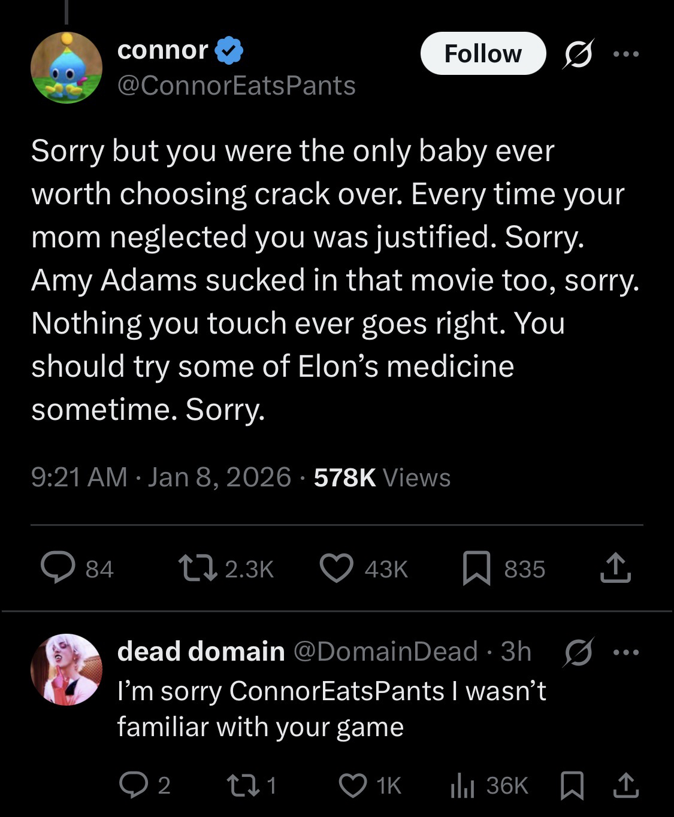The image size is (674, 817).
Task: Click the reply icon on connor's post
Action: (x=58, y=568)
